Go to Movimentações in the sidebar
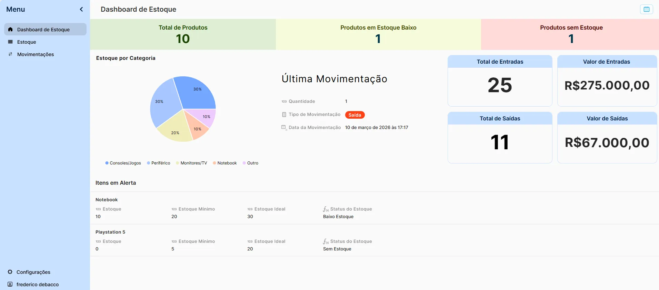 pyautogui.click(x=36, y=54)
